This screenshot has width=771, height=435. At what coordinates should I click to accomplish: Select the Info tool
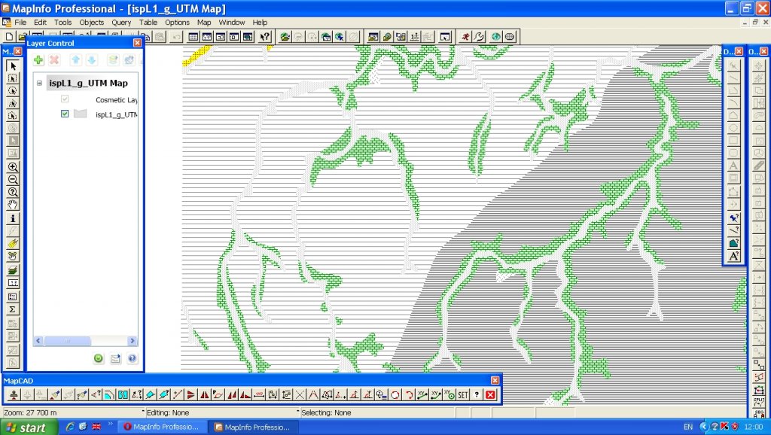tap(13, 217)
